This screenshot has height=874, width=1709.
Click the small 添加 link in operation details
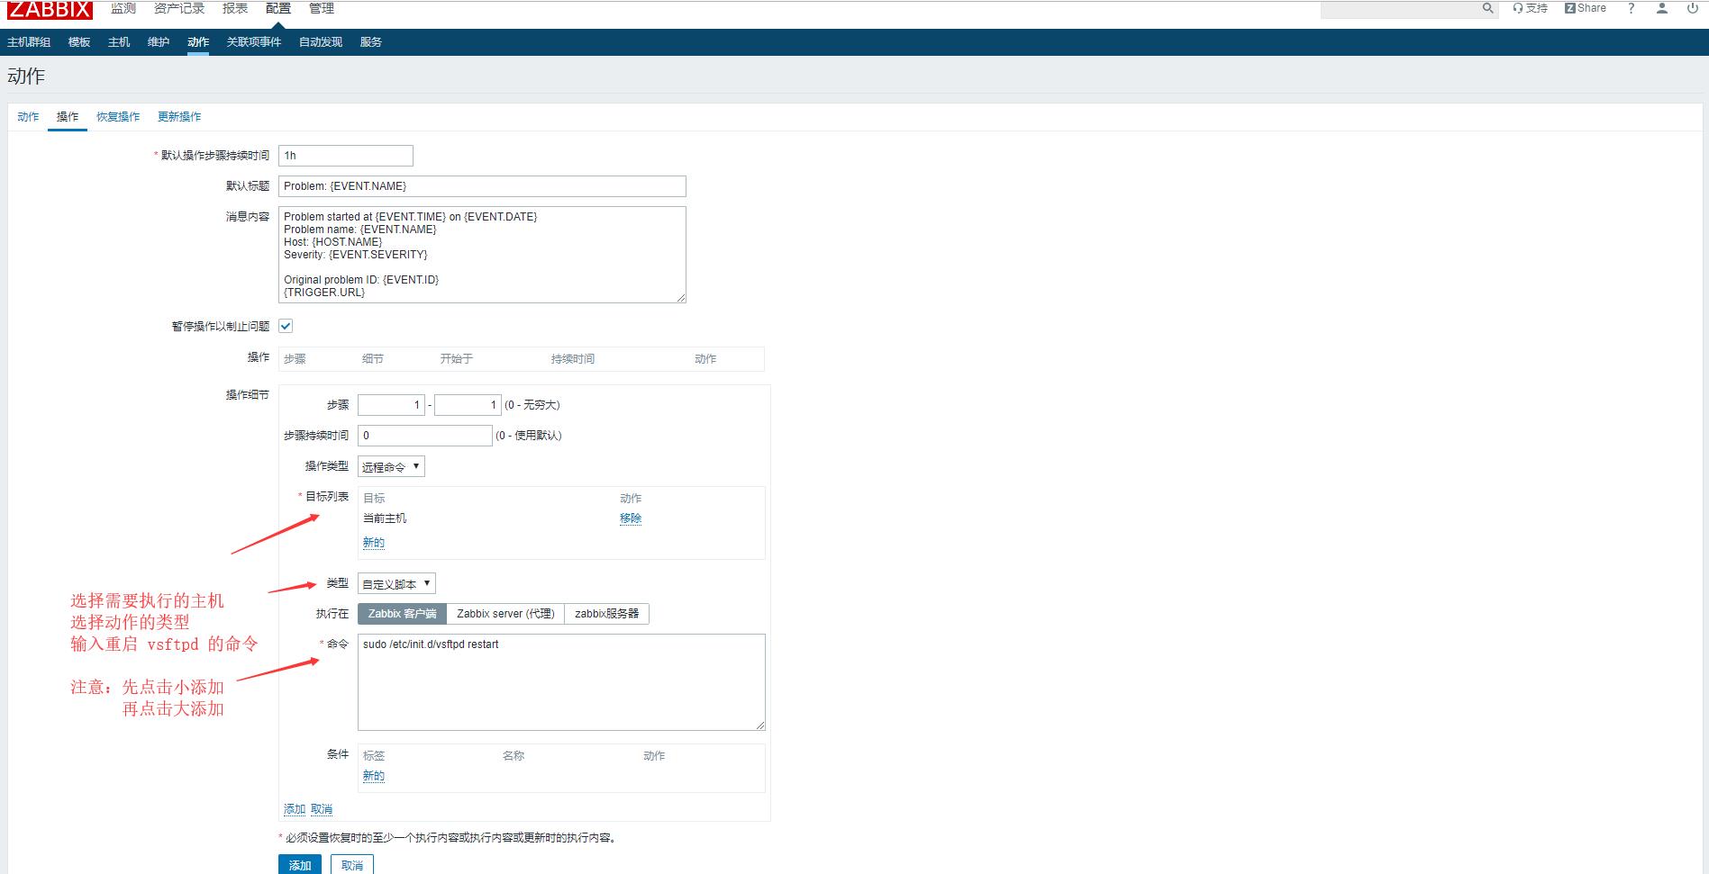click(295, 809)
